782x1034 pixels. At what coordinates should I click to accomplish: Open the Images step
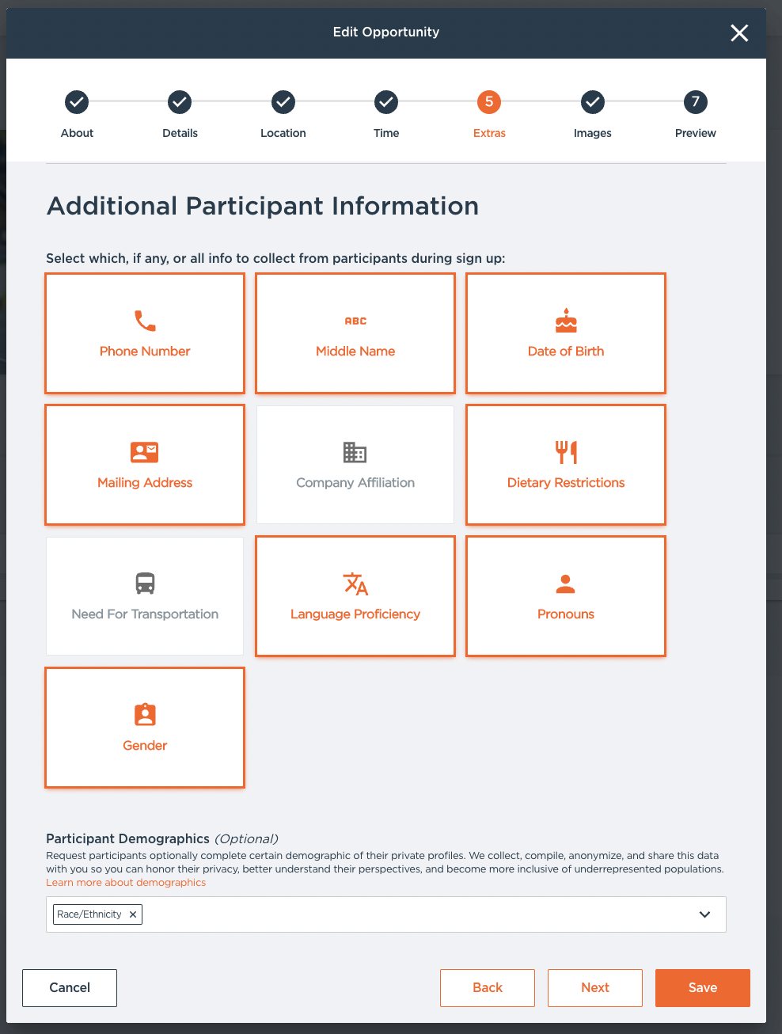[x=592, y=102]
